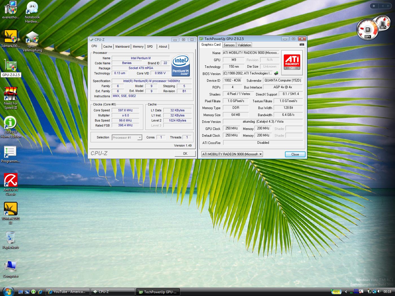Expand the Processor #1 selection dropdown
The image size is (395, 296).
[139, 138]
